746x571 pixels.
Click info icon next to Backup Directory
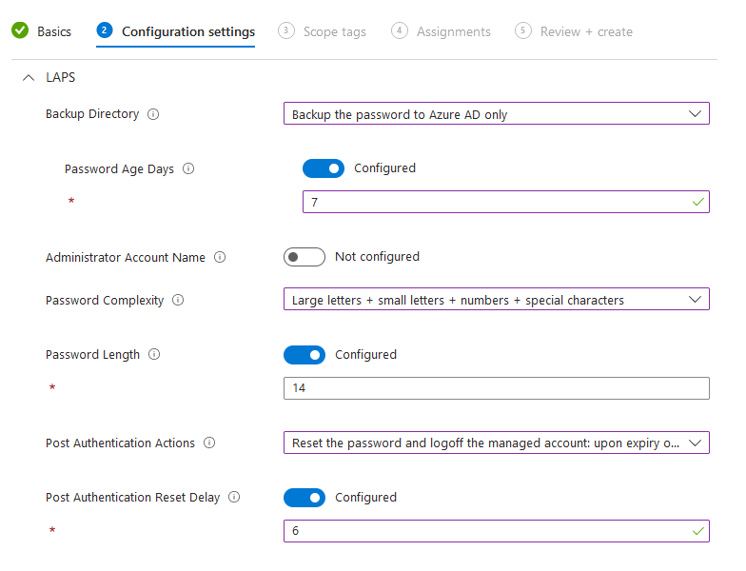[x=154, y=114]
